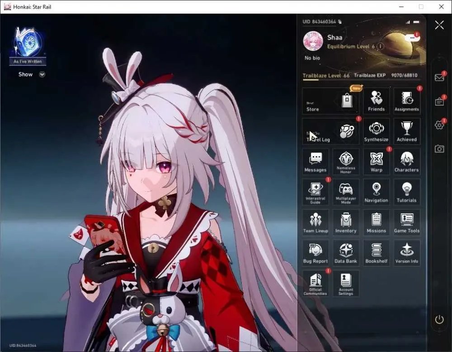Open Account Settings
This screenshot has width=452, height=352.
click(346, 283)
